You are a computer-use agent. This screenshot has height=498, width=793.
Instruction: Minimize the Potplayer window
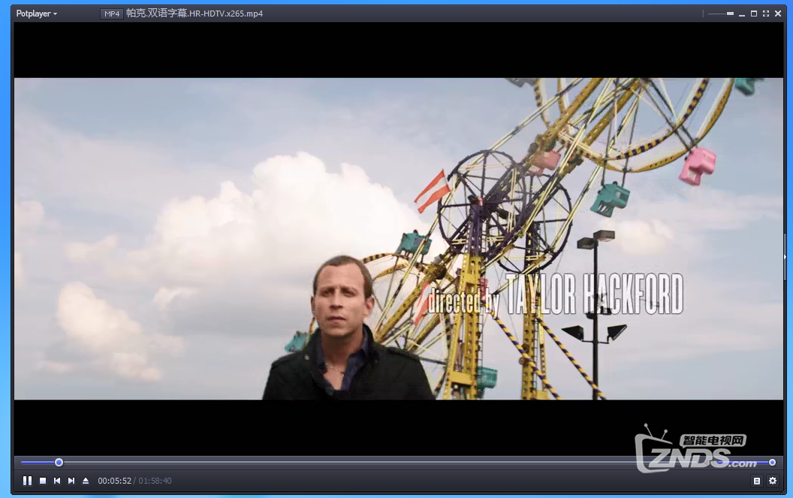742,14
